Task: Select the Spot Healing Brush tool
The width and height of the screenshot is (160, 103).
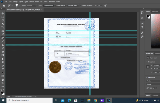Action: pyautogui.click(x=3, y=38)
